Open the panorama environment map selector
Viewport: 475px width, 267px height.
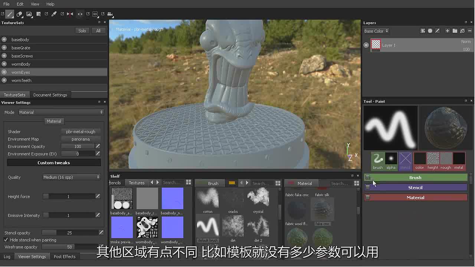81,139
